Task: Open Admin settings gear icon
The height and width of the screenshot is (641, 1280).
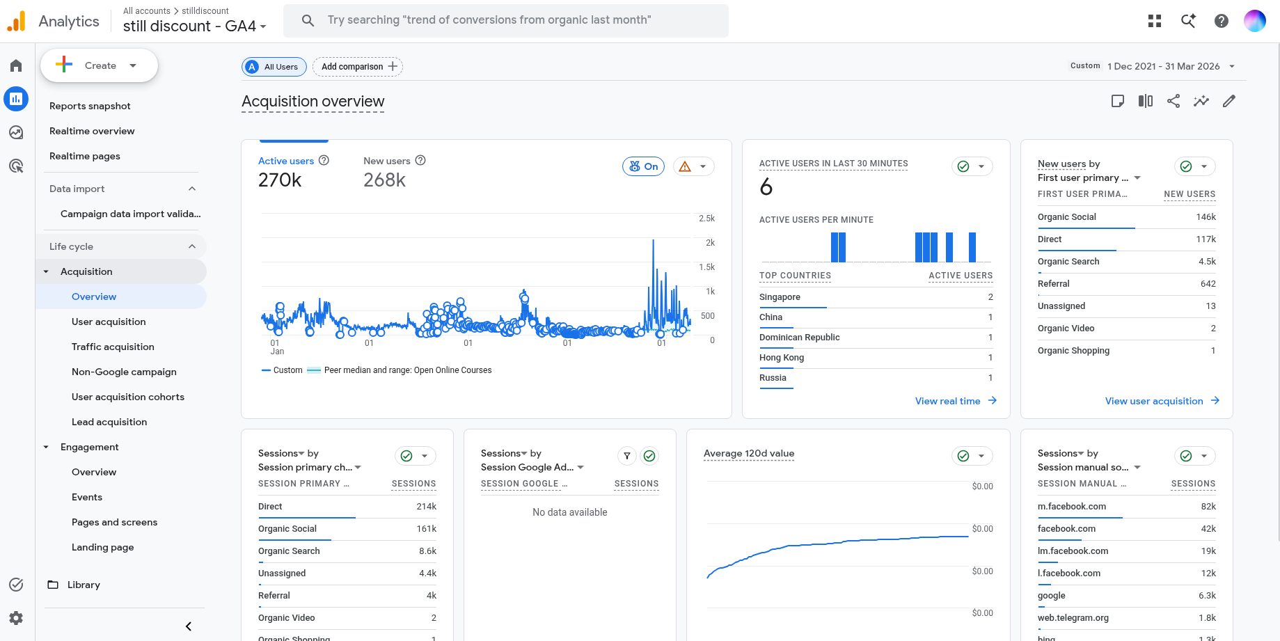Action: pos(16,618)
